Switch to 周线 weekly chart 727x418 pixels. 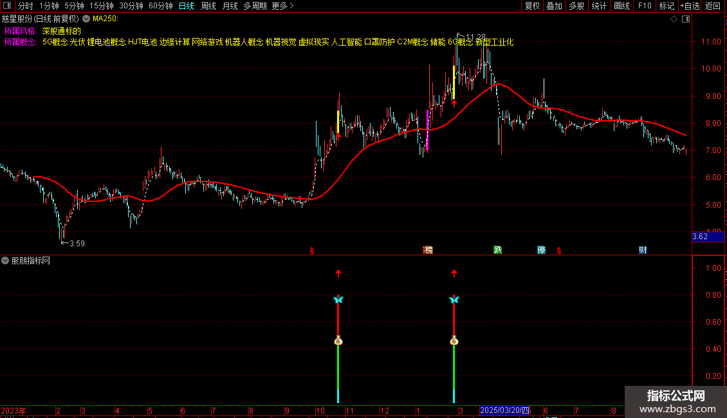pos(208,6)
